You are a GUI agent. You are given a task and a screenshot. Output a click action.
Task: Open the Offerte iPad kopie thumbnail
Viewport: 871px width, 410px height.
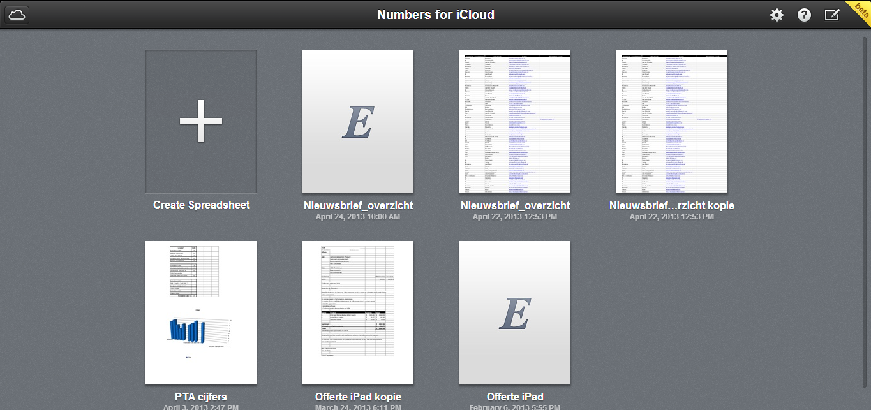click(358, 312)
